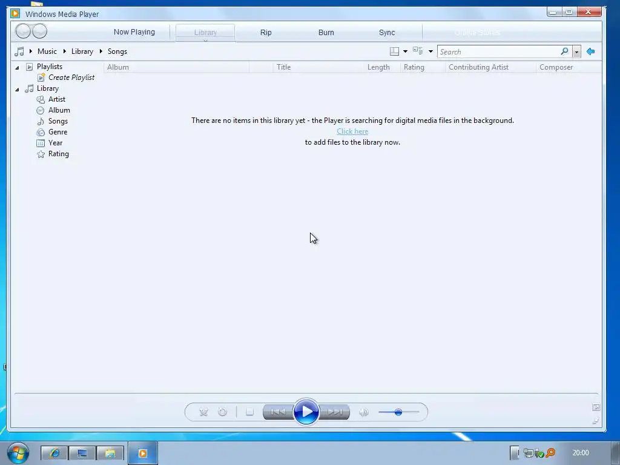The width and height of the screenshot is (620, 465).
Task: Sort by the Composer column header
Action: pos(569,67)
